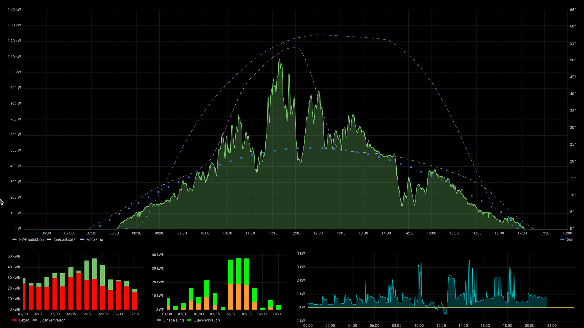The height and width of the screenshot is (328, 584).
Task: Click the forecast.solar legend color marker
Action: (49, 239)
